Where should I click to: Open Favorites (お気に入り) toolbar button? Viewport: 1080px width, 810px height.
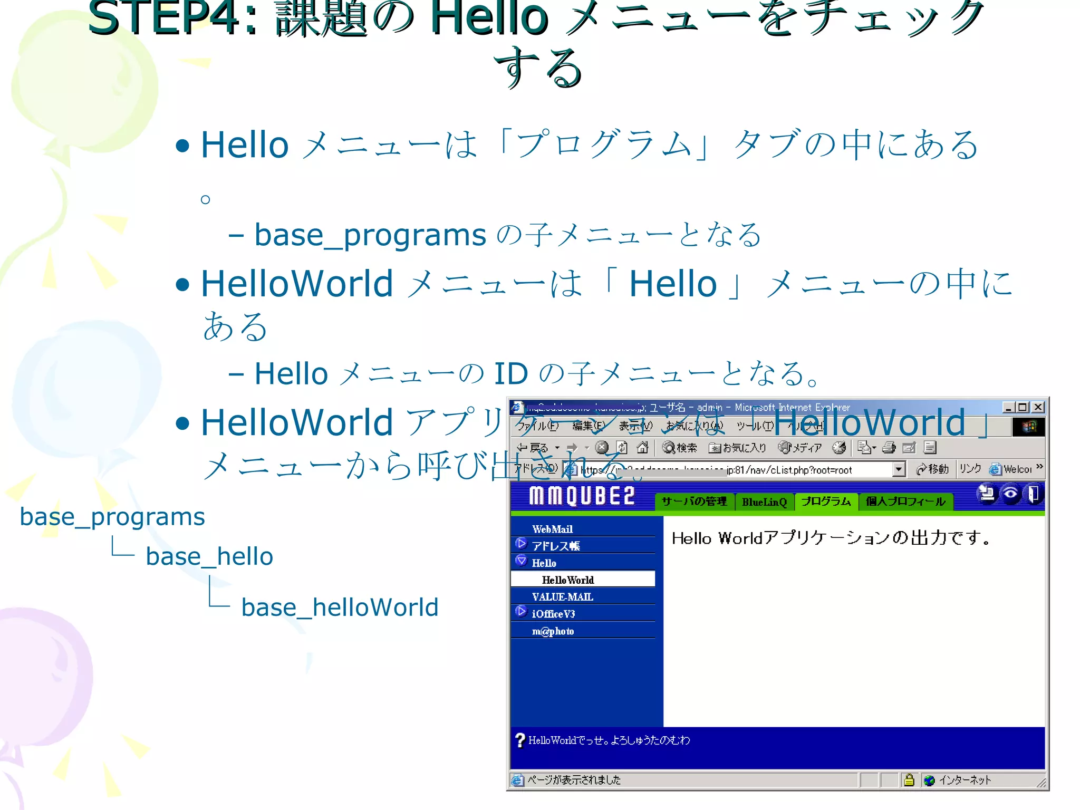point(737,448)
